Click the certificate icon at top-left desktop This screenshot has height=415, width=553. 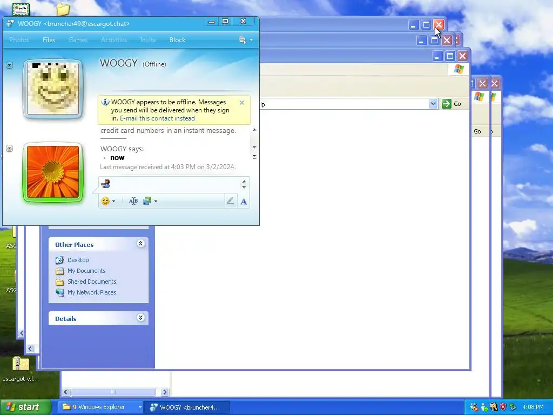click(x=21, y=9)
